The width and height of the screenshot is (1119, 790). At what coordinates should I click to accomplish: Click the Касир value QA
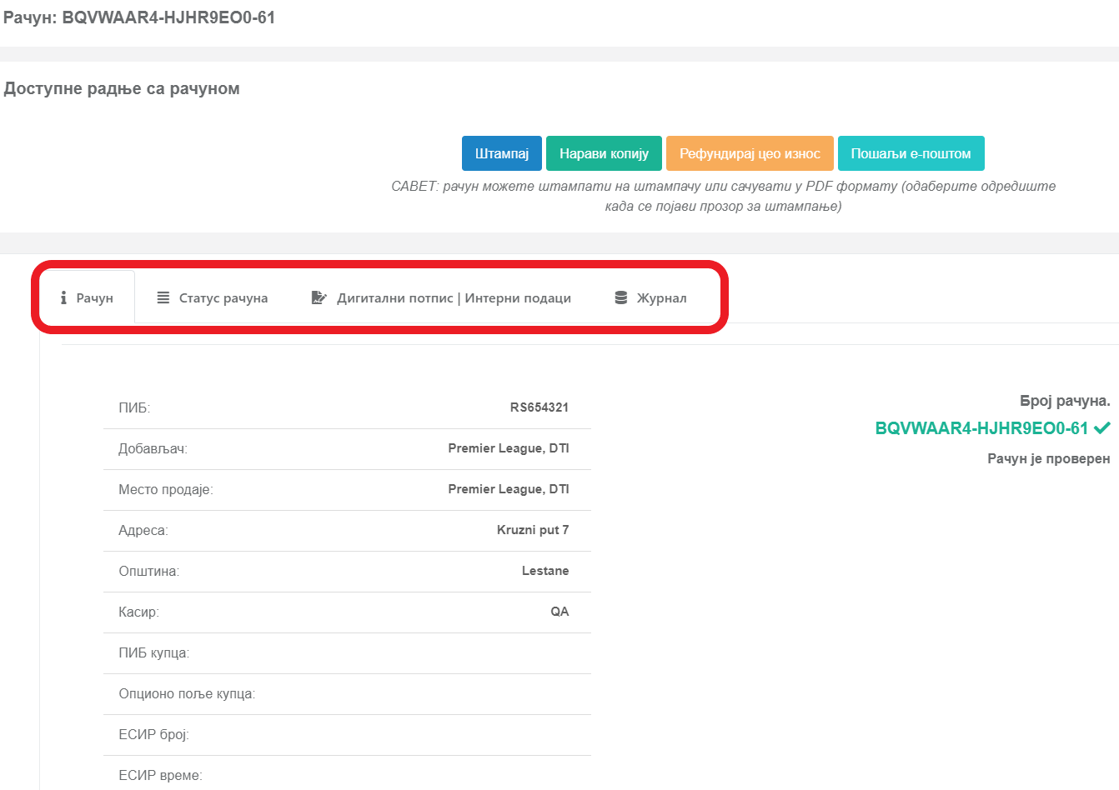point(559,612)
